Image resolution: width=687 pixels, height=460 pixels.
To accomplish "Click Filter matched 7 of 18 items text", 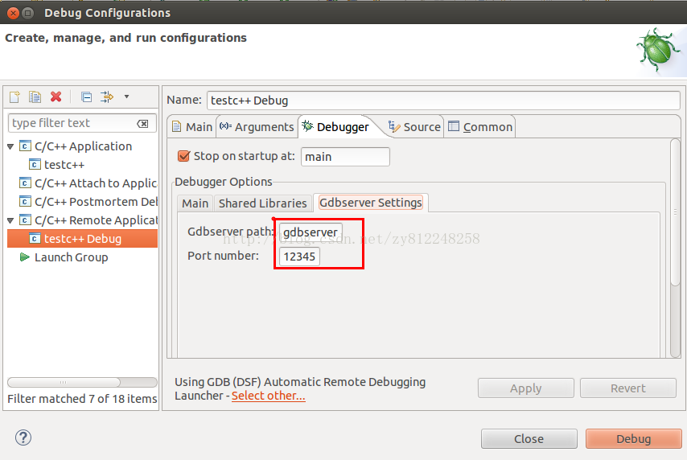I will (82, 399).
